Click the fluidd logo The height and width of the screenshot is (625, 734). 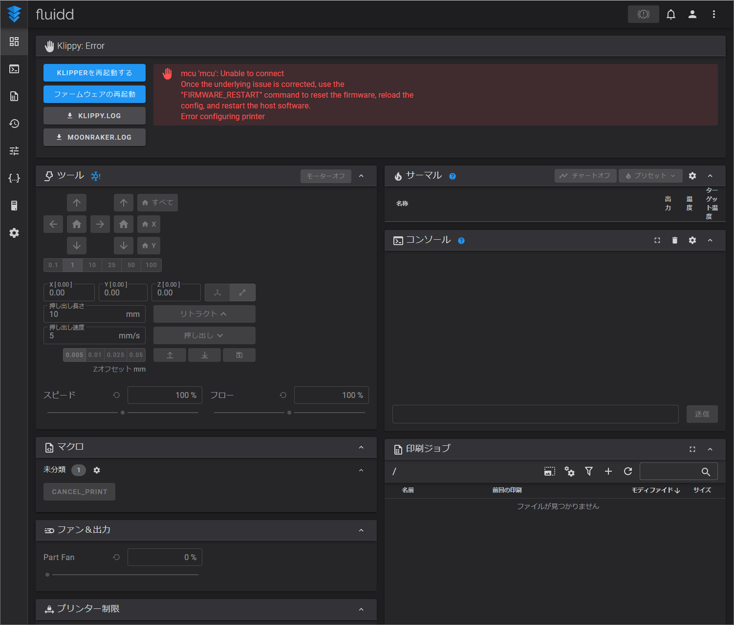point(15,14)
